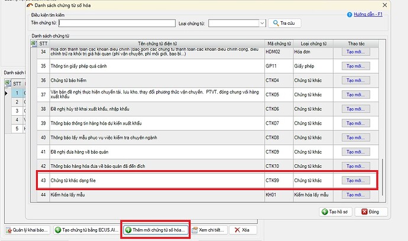Click Tạo mới for Đề nghị đưa hàng về bảo quản
The image size is (408, 241).
pyautogui.click(x=356, y=152)
